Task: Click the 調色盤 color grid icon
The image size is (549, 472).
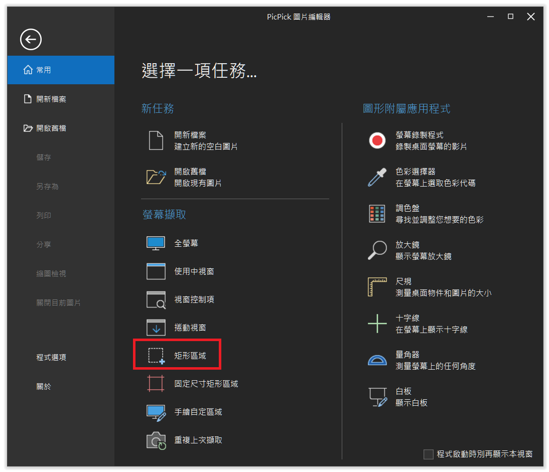Action: point(377,214)
